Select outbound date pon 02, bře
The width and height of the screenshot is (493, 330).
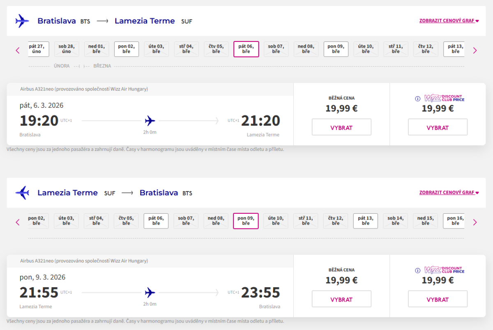pos(126,49)
